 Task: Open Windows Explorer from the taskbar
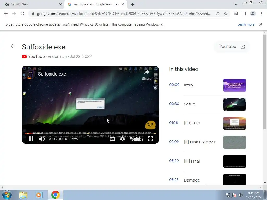point(23,195)
